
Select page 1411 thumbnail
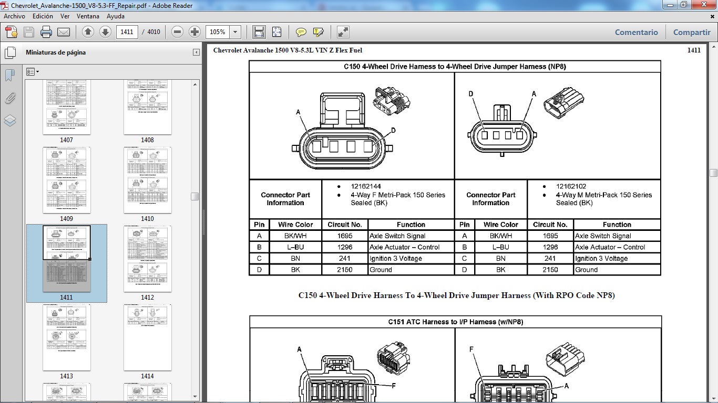(67, 259)
